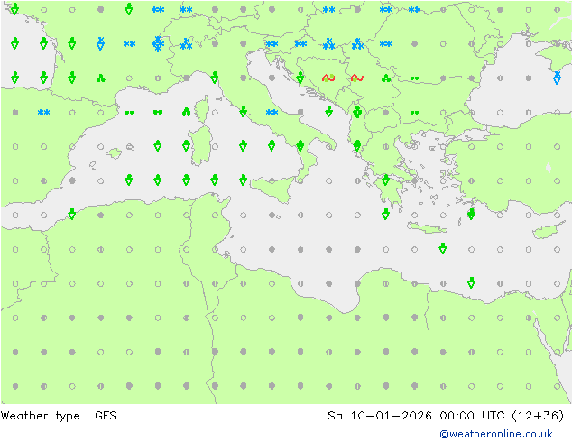Open the weatheronline.co.uk copyright link
This screenshot has height=442, width=572.
pos(495,434)
